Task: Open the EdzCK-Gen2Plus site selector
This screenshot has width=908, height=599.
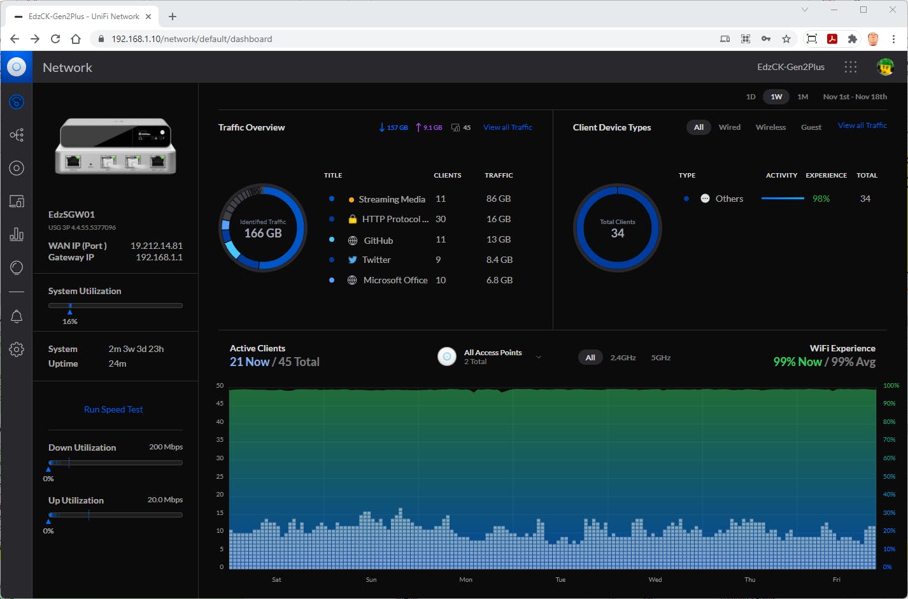Action: (x=790, y=67)
